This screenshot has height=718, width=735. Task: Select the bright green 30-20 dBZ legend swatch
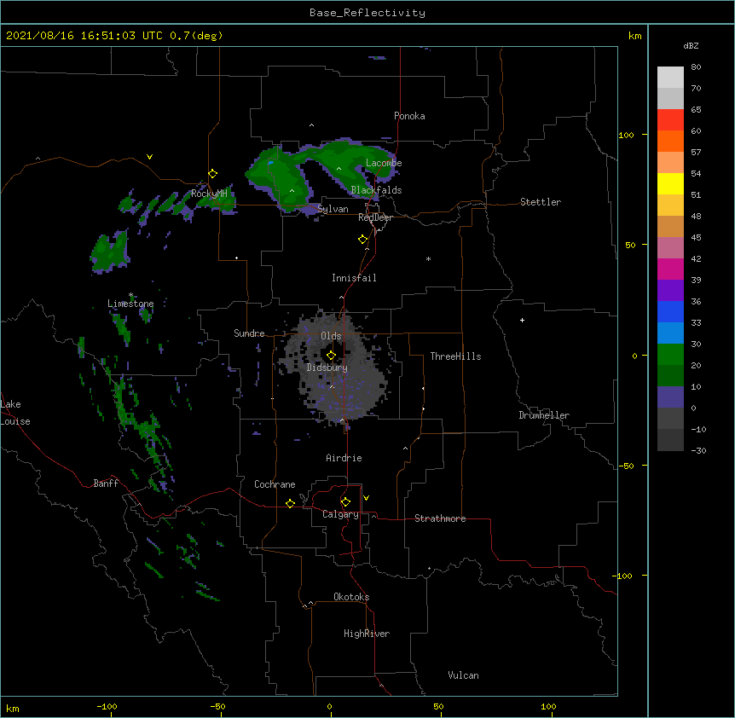pyautogui.click(x=670, y=355)
